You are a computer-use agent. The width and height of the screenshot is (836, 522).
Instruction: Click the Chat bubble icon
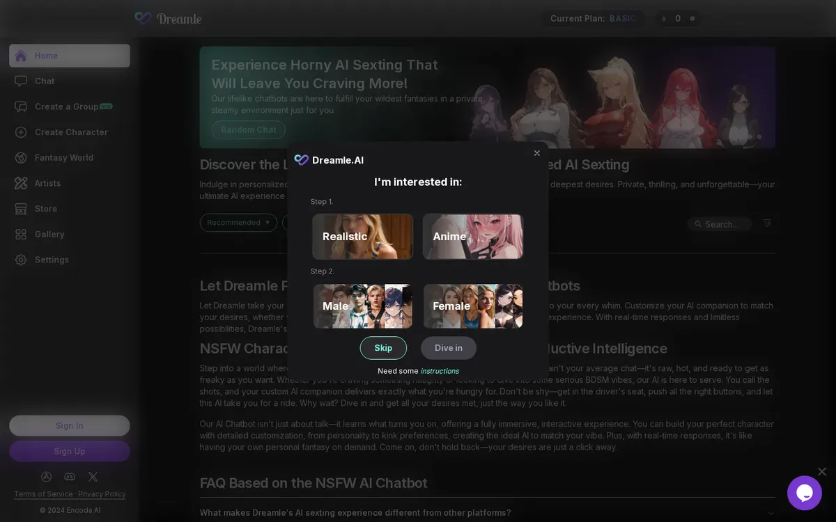(21, 81)
